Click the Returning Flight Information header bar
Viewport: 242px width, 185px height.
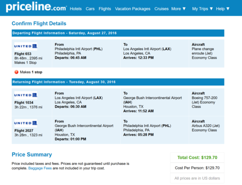point(118,82)
